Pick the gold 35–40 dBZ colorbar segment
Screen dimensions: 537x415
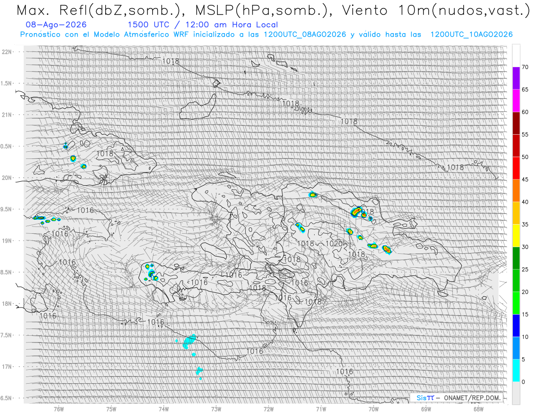click(x=516, y=213)
